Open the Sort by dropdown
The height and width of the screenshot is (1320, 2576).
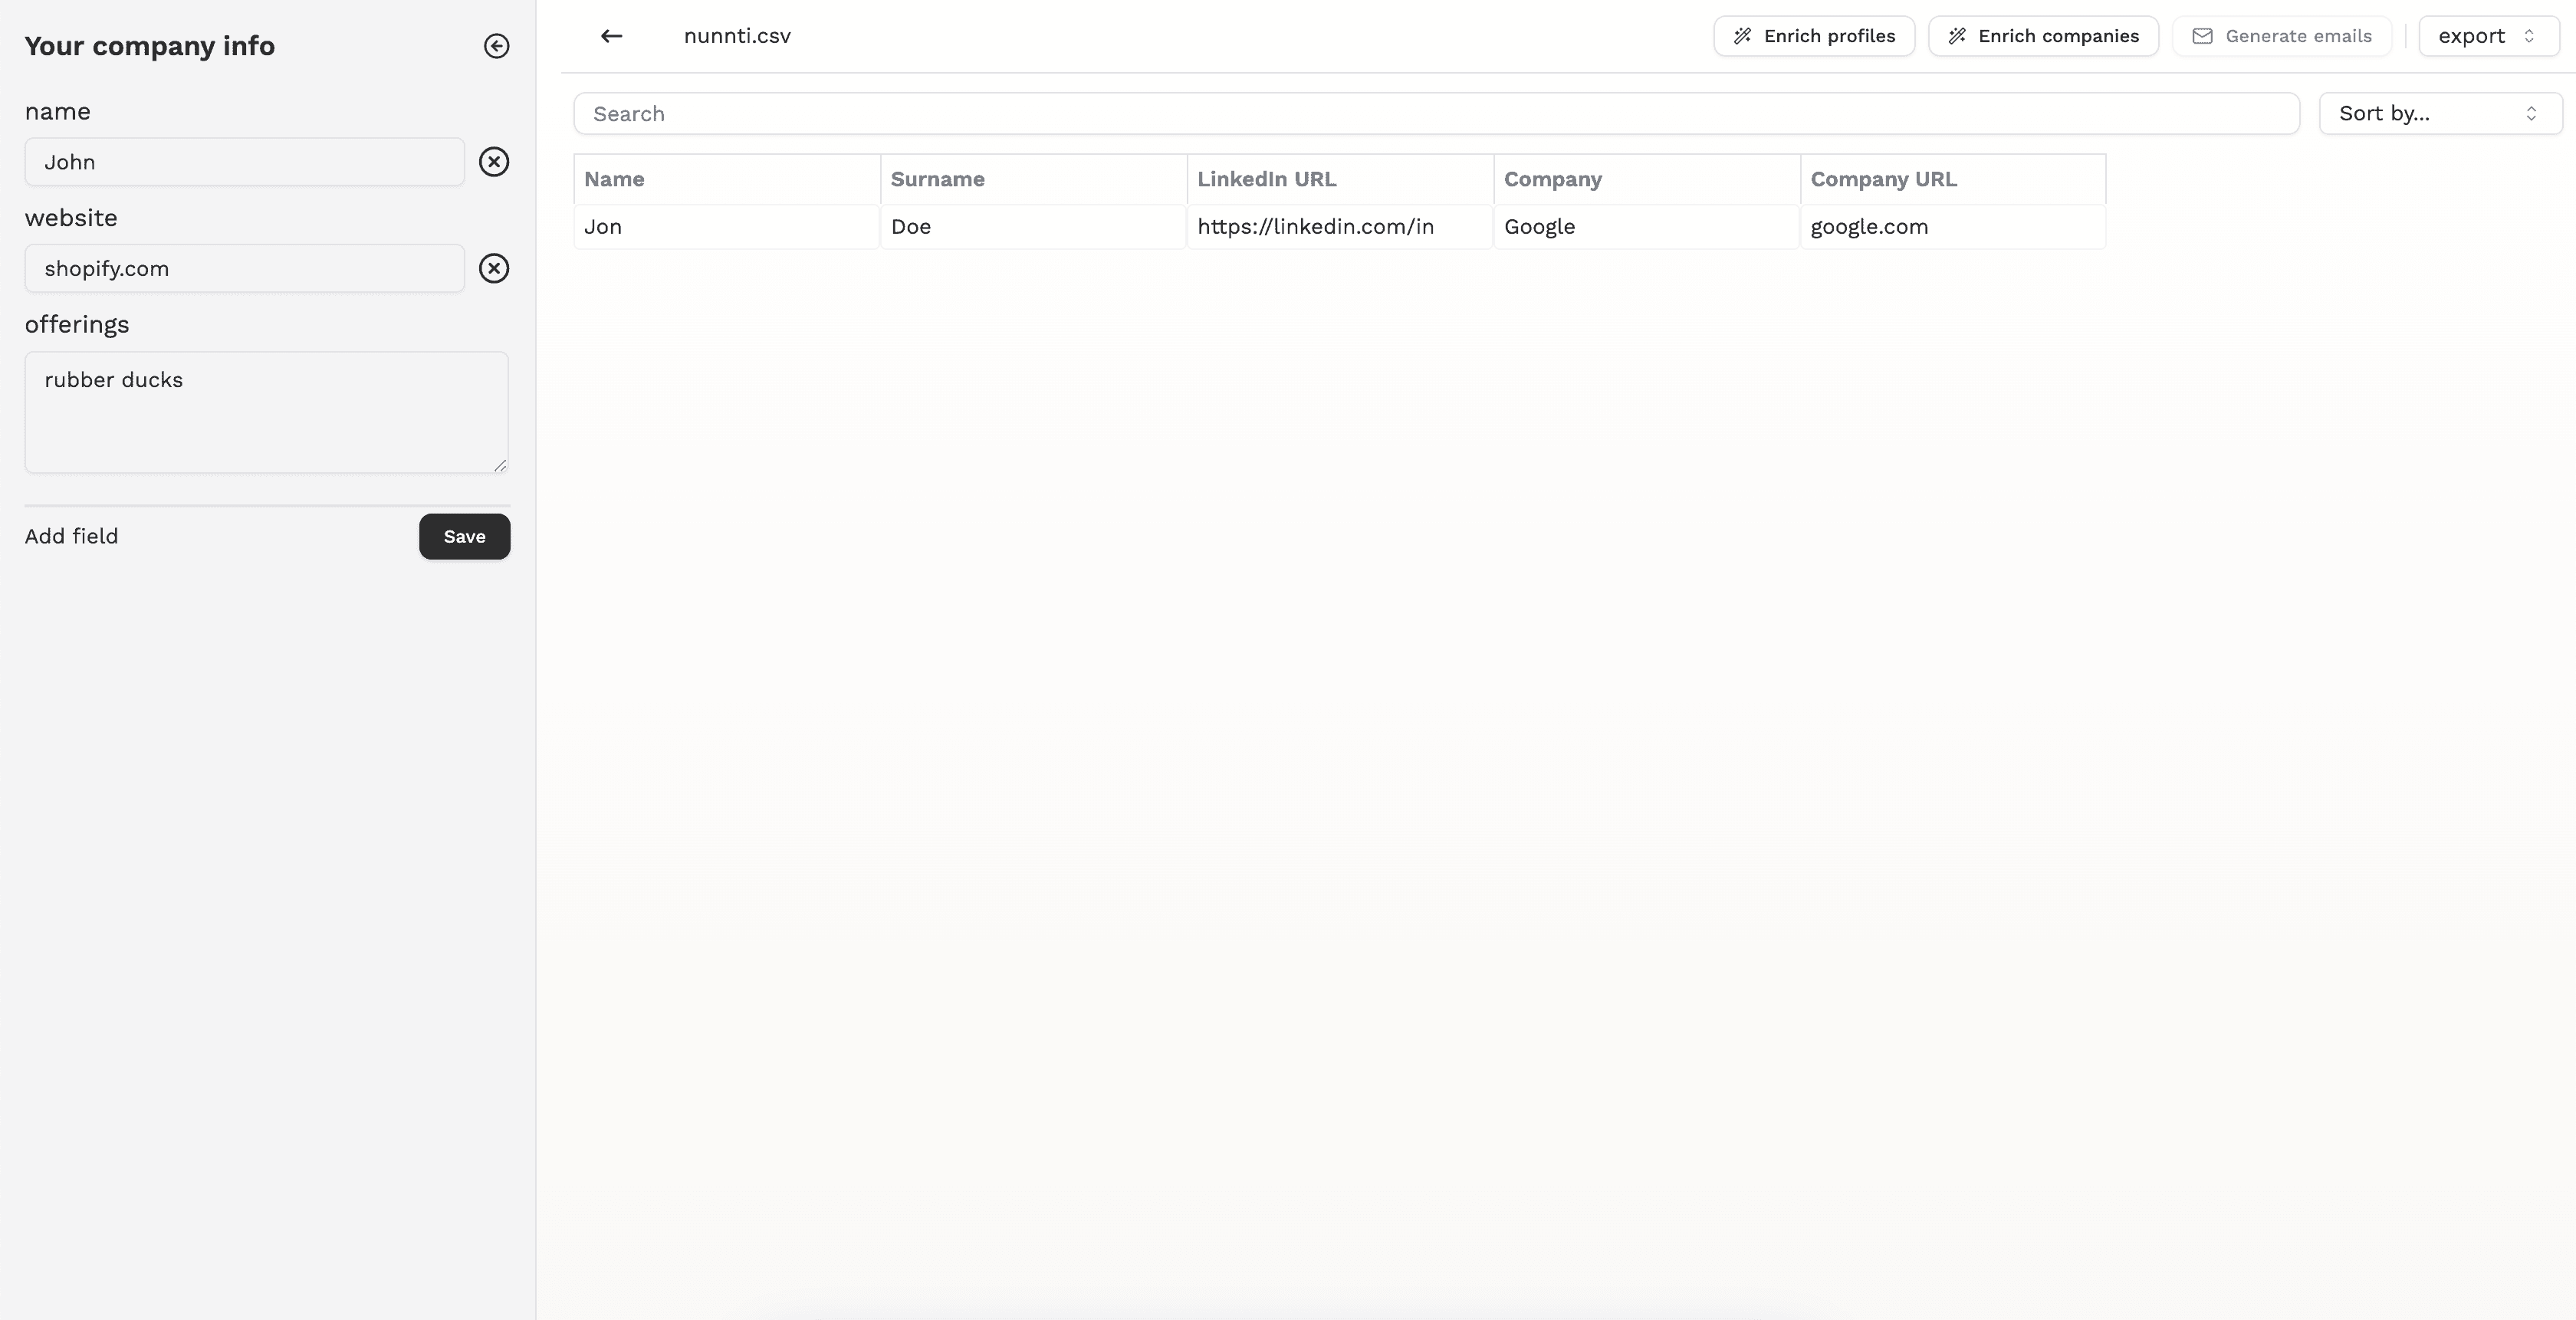click(2441, 113)
